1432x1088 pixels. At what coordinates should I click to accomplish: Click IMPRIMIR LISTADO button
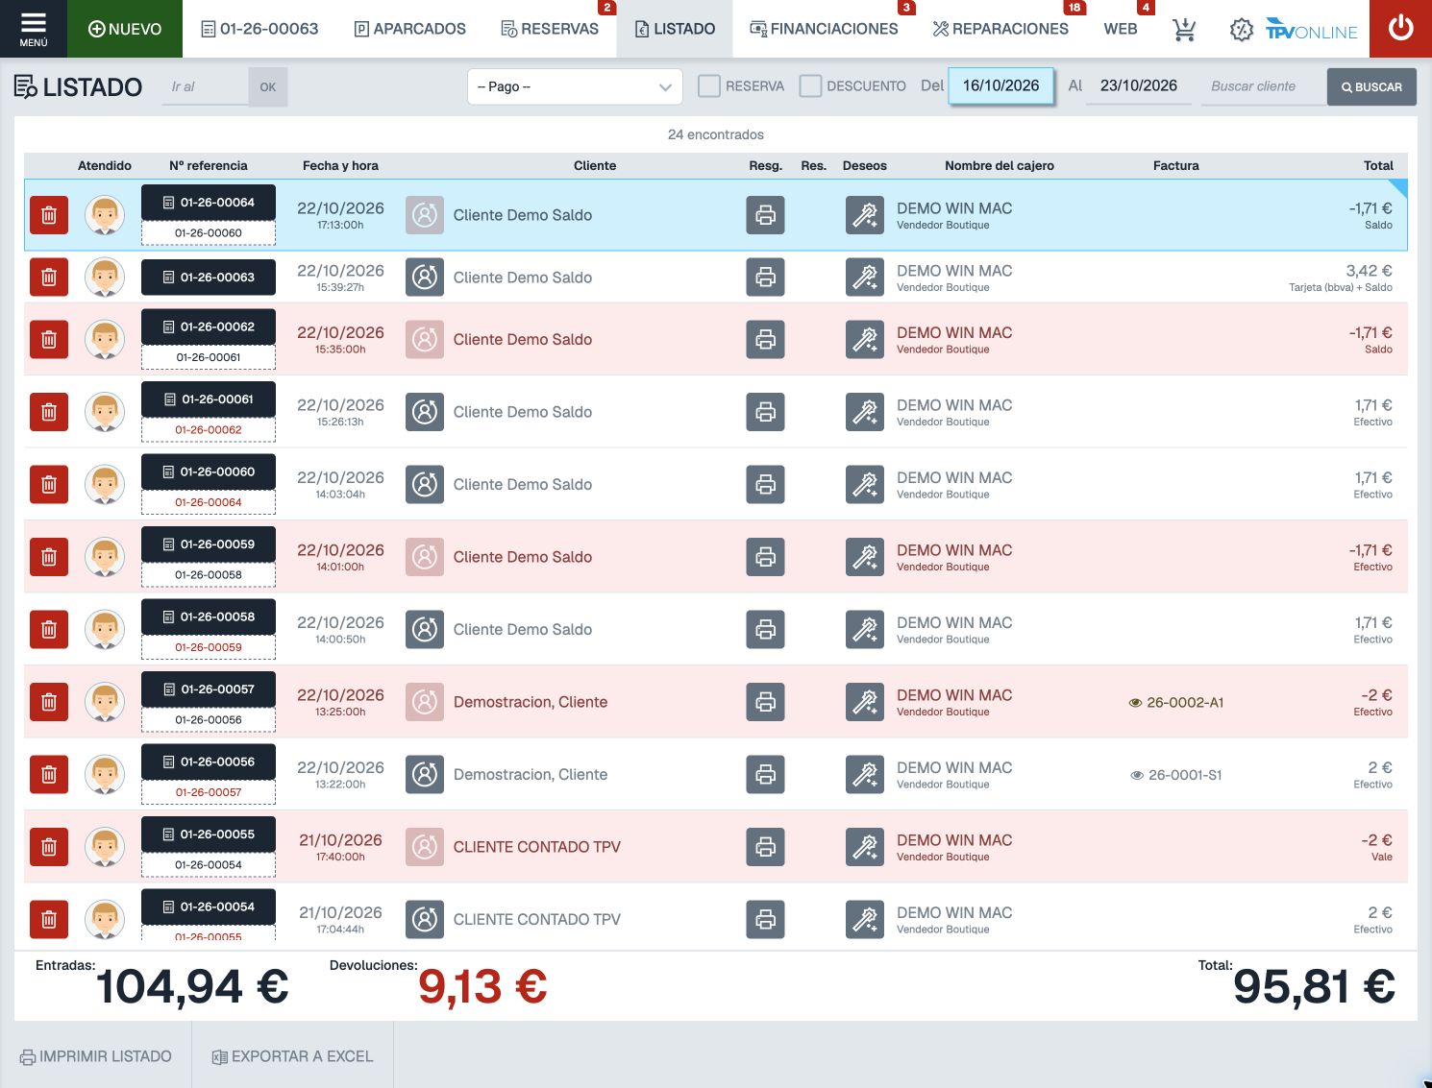point(96,1056)
